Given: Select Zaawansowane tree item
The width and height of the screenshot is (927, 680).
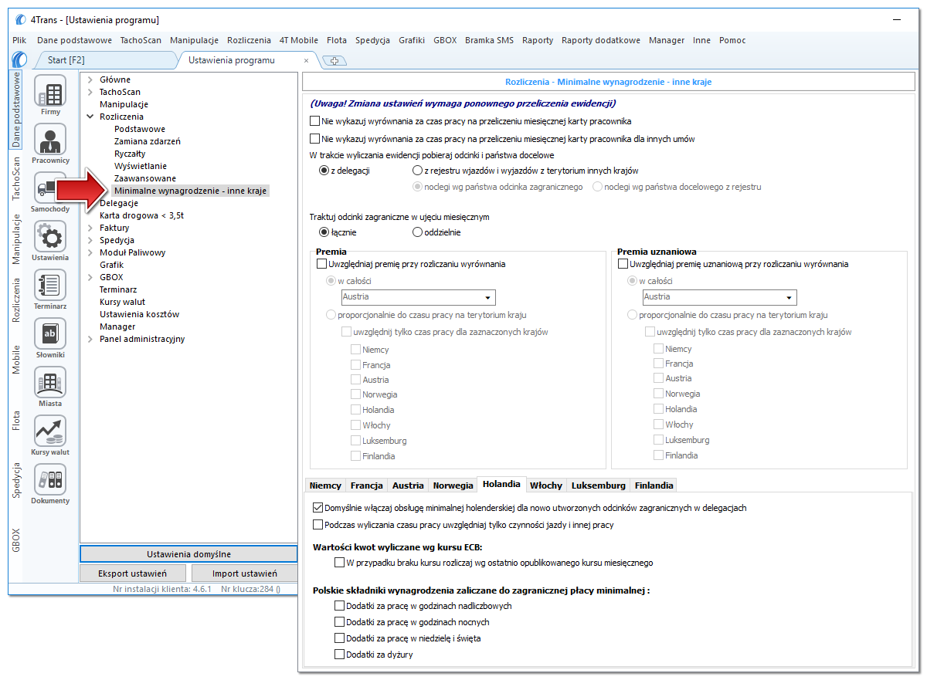Looking at the screenshot, I should point(145,178).
